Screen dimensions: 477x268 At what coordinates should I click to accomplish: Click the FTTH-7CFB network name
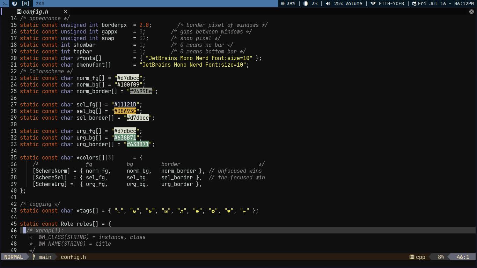tap(391, 3)
